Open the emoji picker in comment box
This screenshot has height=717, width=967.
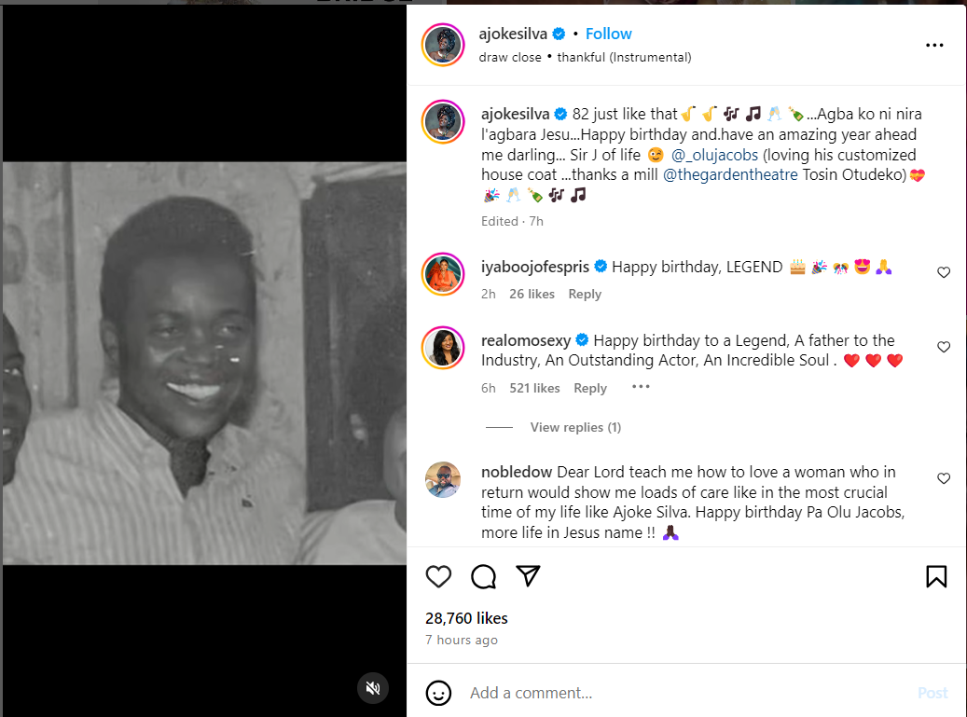click(438, 693)
